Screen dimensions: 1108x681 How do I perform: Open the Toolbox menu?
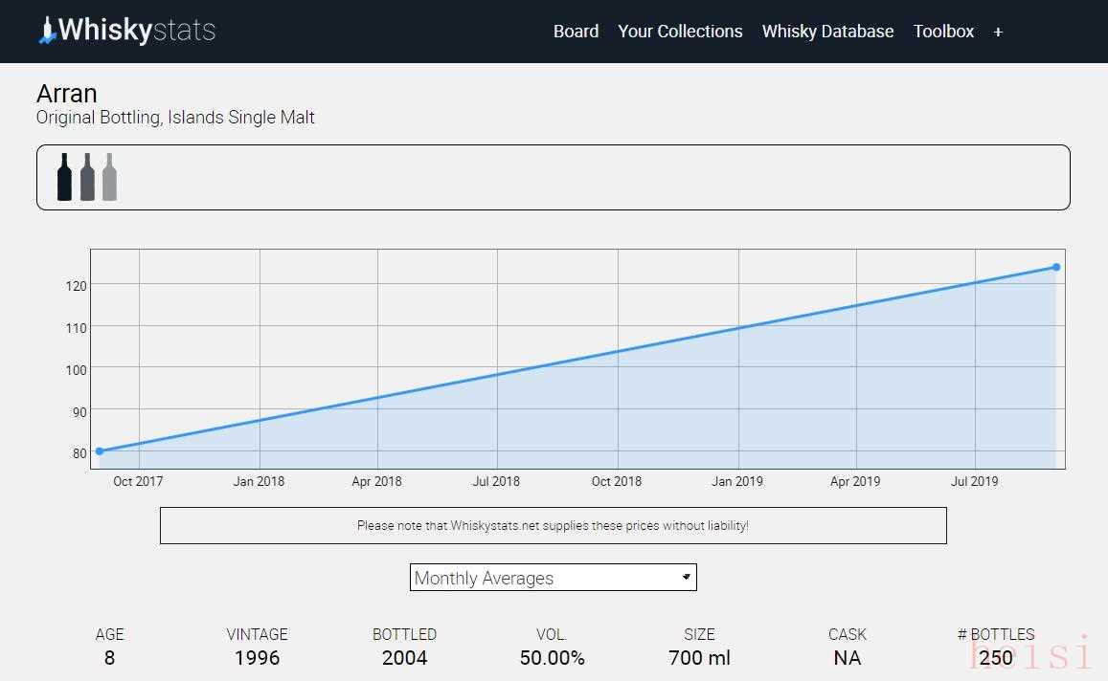943,32
